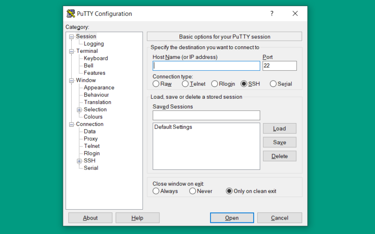Choose the Rlogin connection type radio
This screenshot has width=375, height=234.
click(215, 84)
